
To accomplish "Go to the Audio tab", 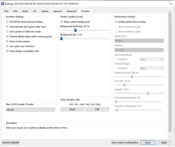I will pos(25,11).
